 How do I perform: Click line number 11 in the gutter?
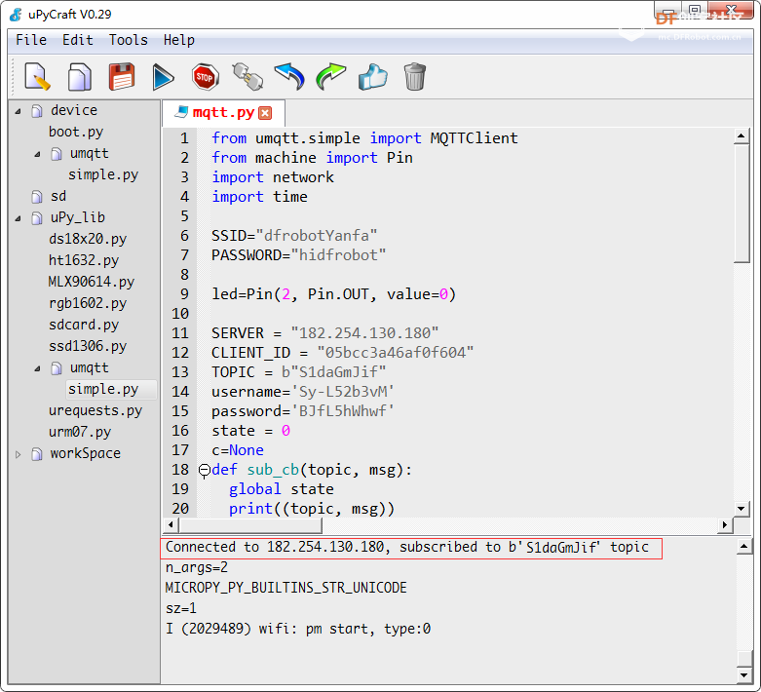coord(180,333)
